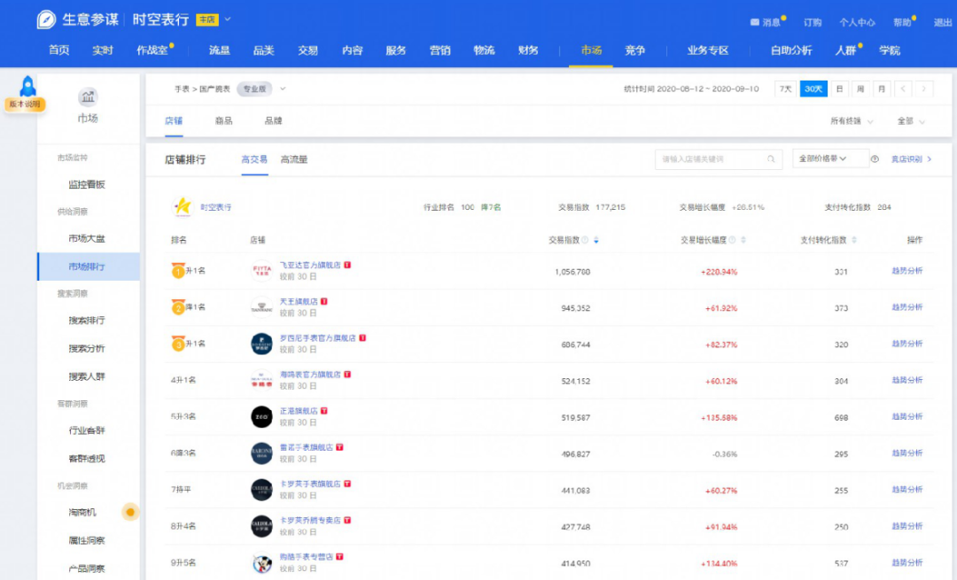The width and height of the screenshot is (957, 580).
Task: Click the orange dot beside 淘商机
Action: pyautogui.click(x=130, y=513)
